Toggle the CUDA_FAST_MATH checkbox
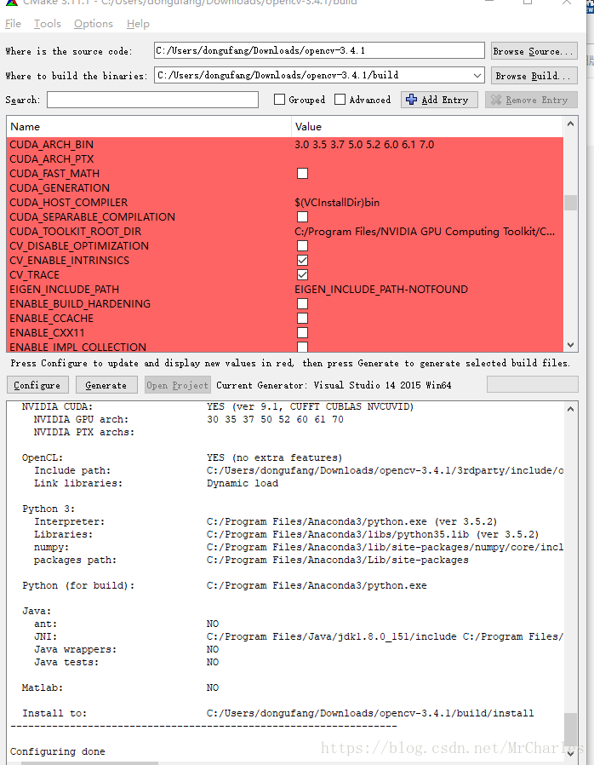Image resolution: width=594 pixels, height=765 pixels. 303,173
